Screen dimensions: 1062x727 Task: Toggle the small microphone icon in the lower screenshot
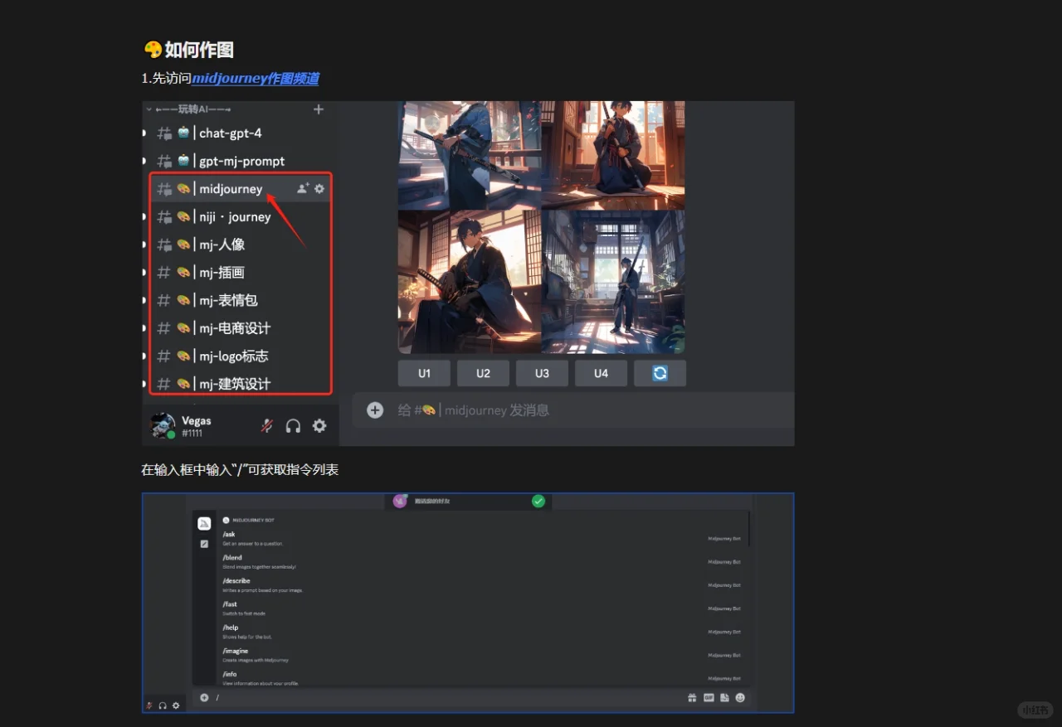(x=149, y=705)
